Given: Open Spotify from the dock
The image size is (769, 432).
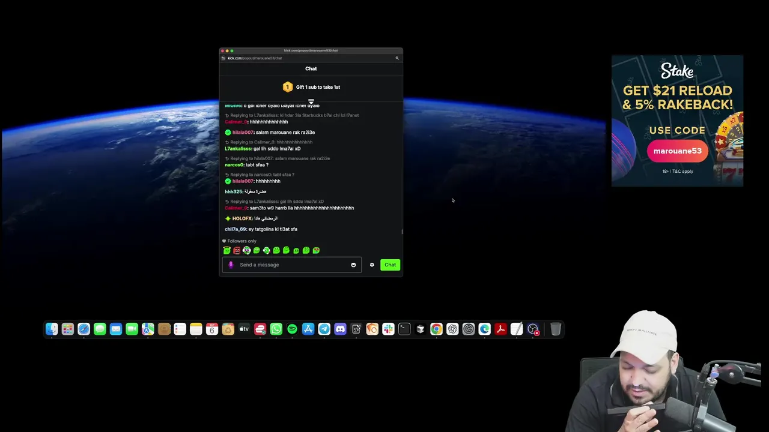Looking at the screenshot, I should (292, 329).
